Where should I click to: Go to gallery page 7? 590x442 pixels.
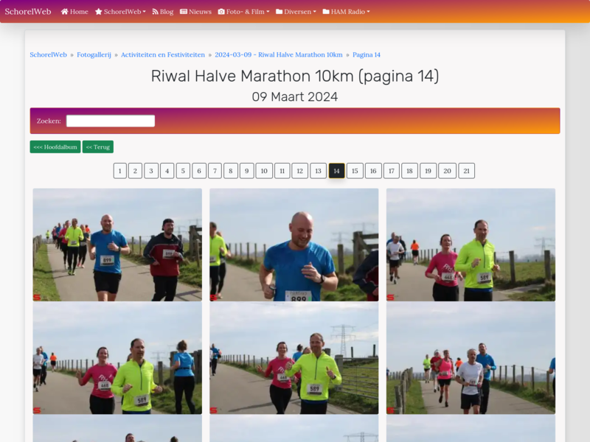pyautogui.click(x=215, y=171)
